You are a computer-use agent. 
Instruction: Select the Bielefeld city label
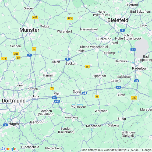pyautogui.click(x=118, y=20)
